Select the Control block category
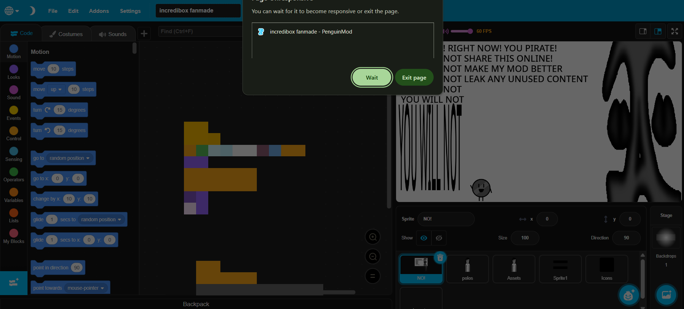684x309 pixels. tap(14, 134)
